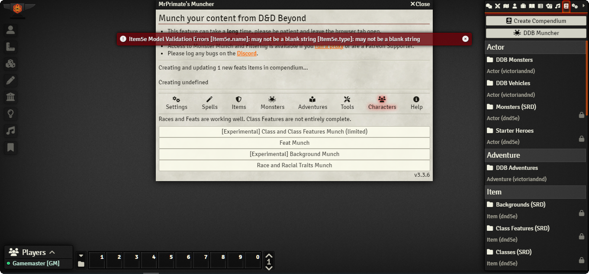Select the Tile Controls cube icon
This screenshot has height=274, width=589.
(x=10, y=64)
